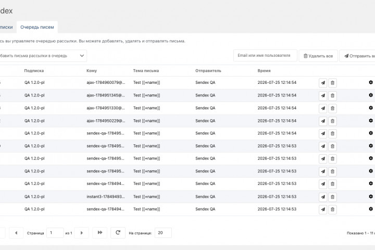Click the Удалить все button

(x=318, y=56)
